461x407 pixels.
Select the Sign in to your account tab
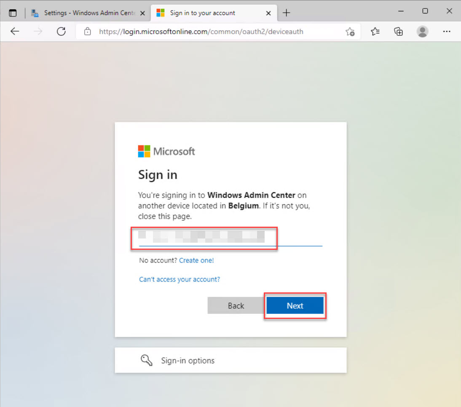click(x=202, y=13)
